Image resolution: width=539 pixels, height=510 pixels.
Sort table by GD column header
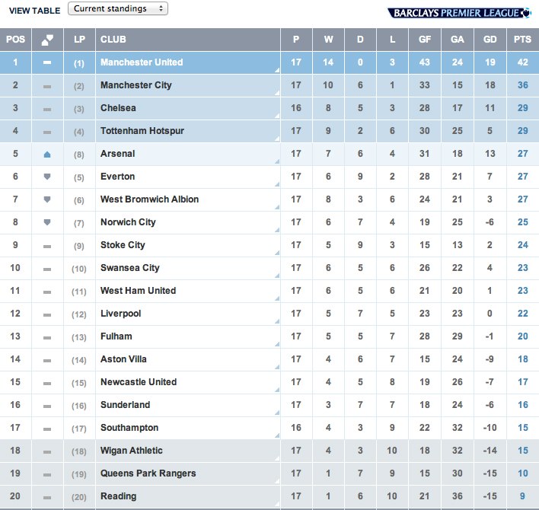coord(490,40)
